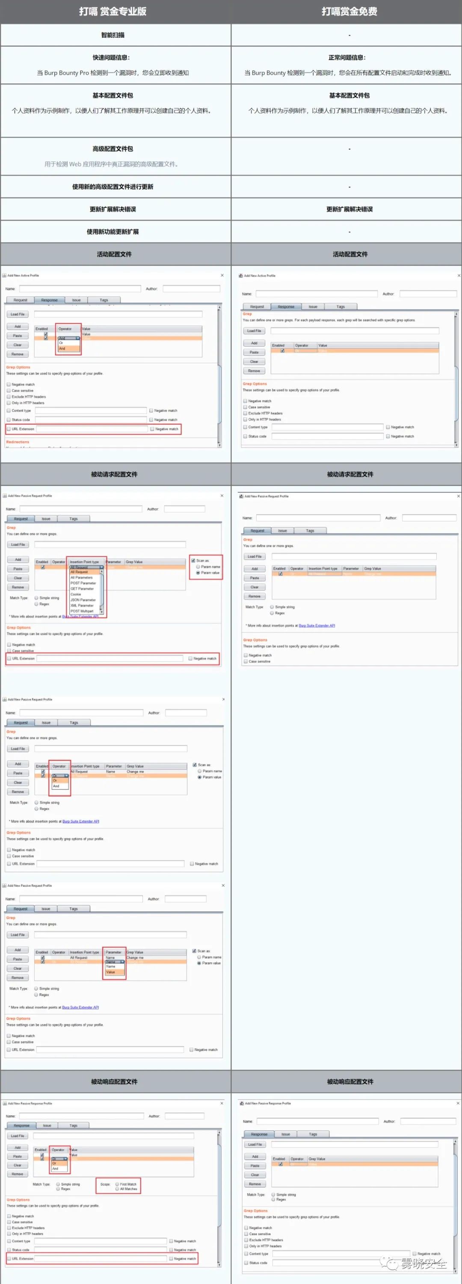
Task: Click Remove button in Pro Passive Response window
Action: point(18,1174)
